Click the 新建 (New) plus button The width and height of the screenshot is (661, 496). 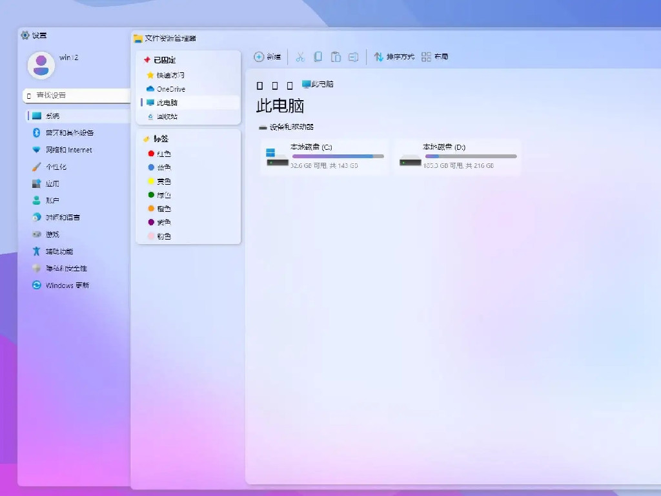tap(267, 57)
